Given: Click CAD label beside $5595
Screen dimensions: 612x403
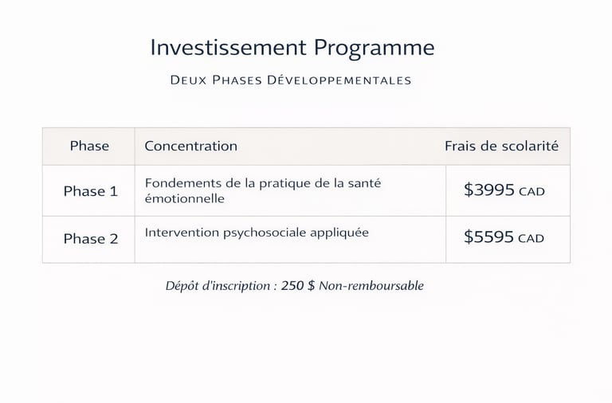Looking at the screenshot, I should click(531, 239).
